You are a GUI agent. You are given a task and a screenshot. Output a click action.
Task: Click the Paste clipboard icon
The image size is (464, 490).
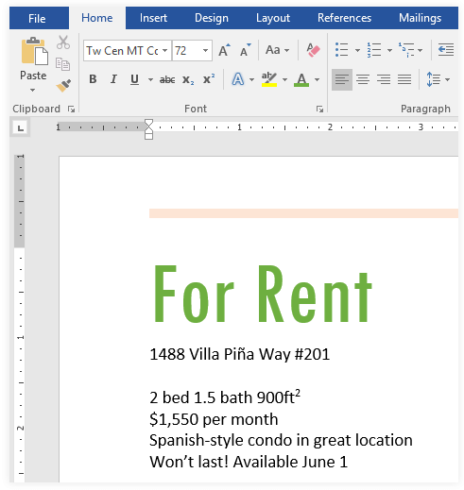click(34, 51)
